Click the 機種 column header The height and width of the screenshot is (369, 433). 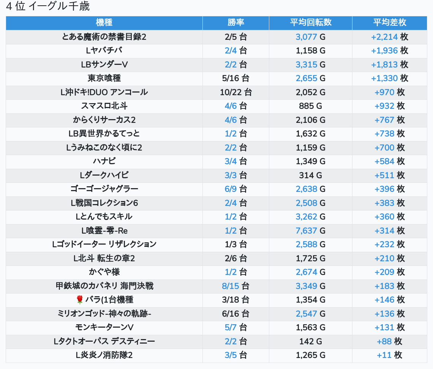pyautogui.click(x=104, y=23)
